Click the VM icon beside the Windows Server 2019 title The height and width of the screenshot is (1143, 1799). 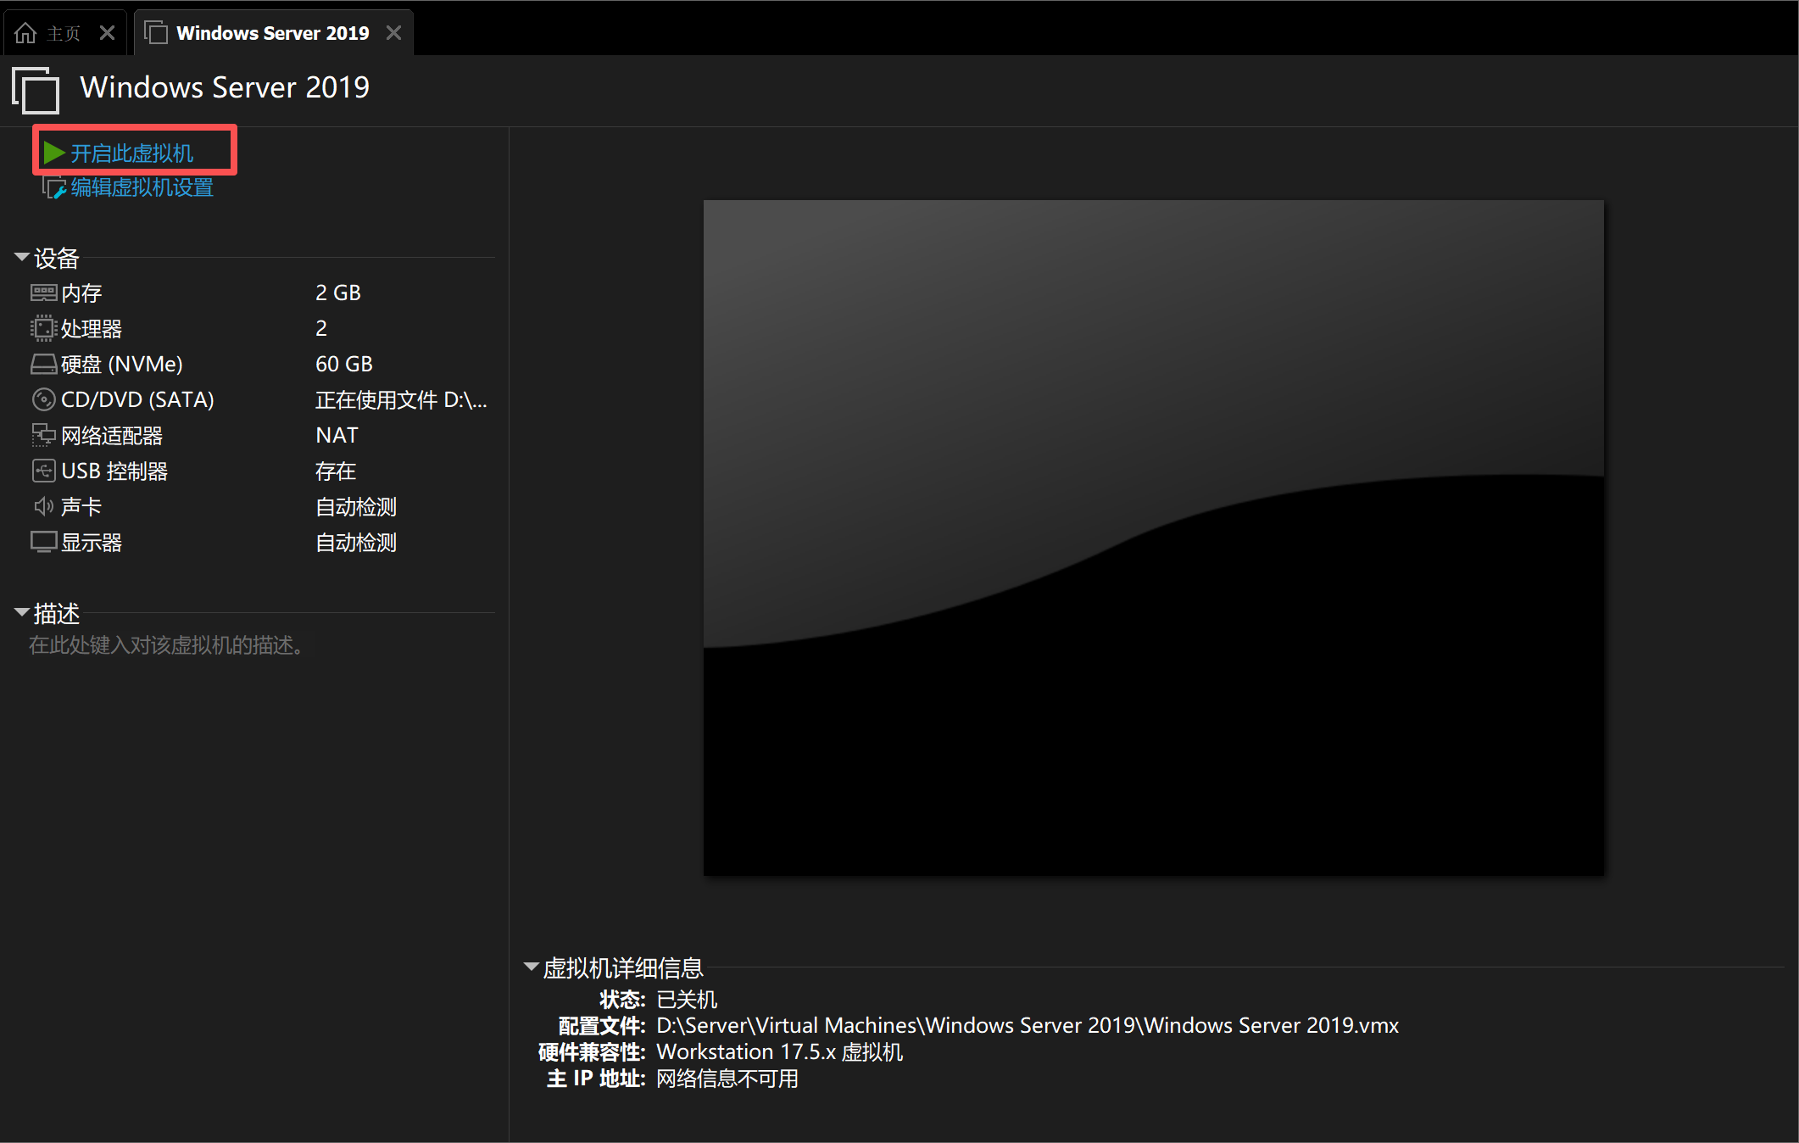[x=36, y=90]
